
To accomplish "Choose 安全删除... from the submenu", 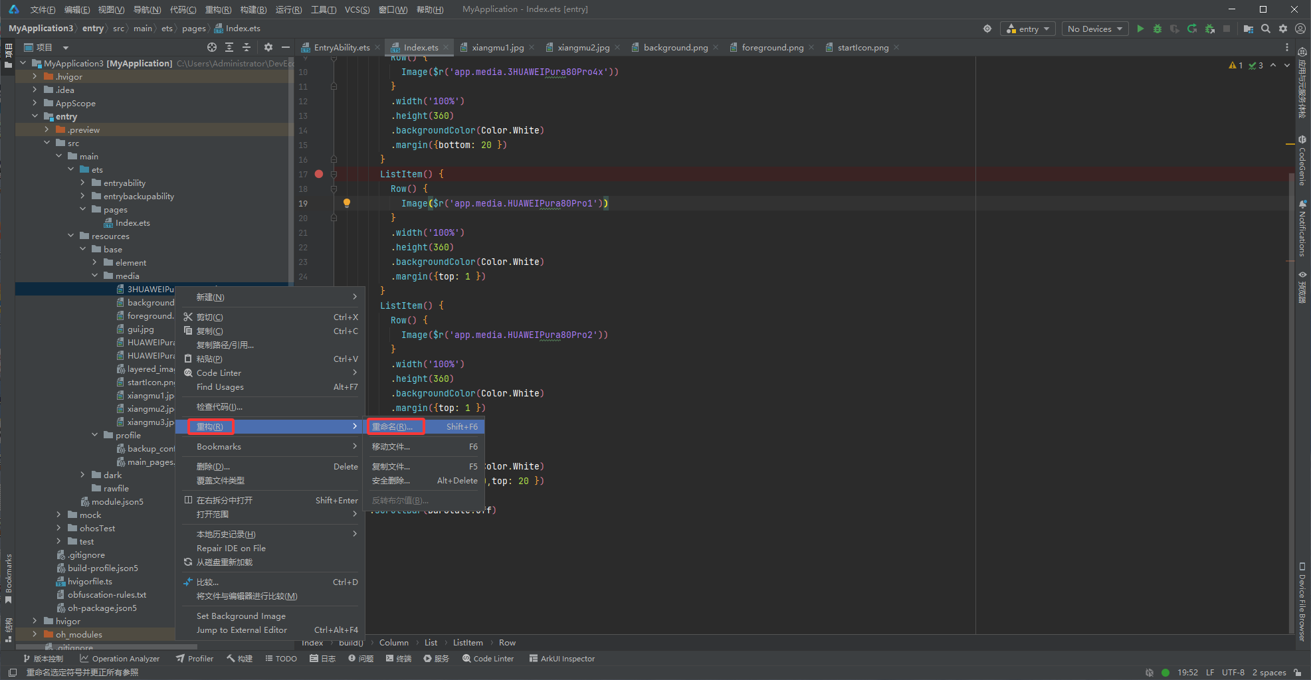I will (425, 480).
